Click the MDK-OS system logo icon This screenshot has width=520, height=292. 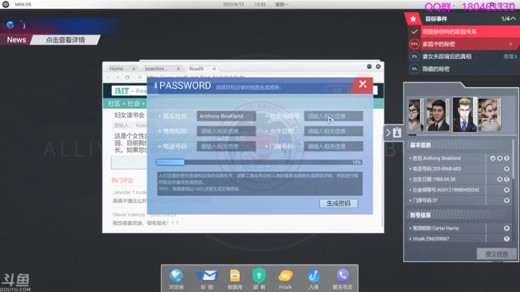click(6, 5)
